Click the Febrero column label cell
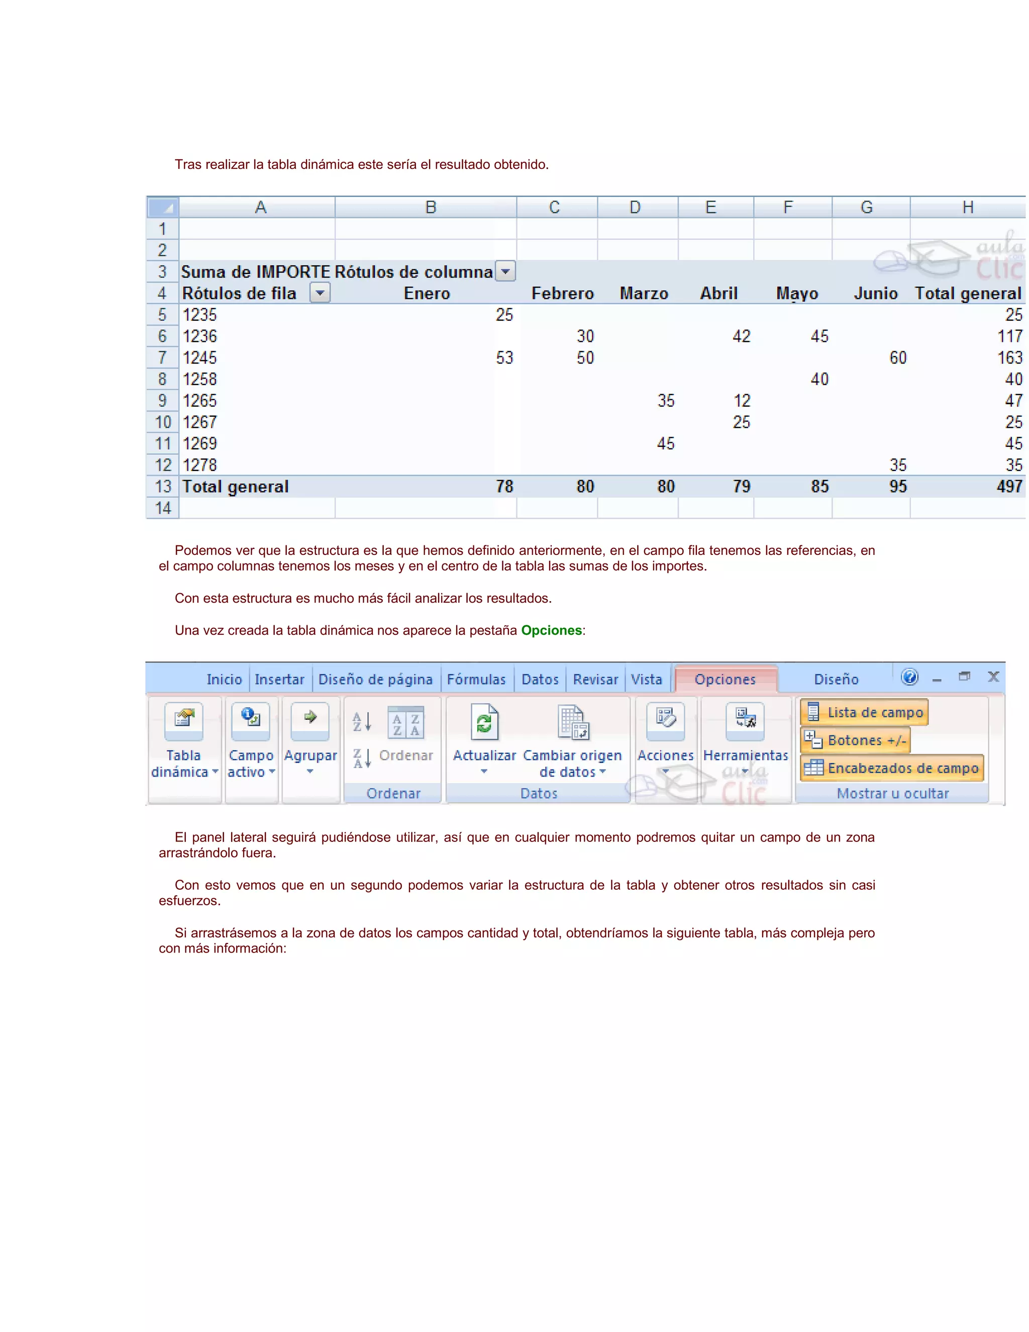Image resolution: width=1029 pixels, height=1332 pixels. click(557, 294)
